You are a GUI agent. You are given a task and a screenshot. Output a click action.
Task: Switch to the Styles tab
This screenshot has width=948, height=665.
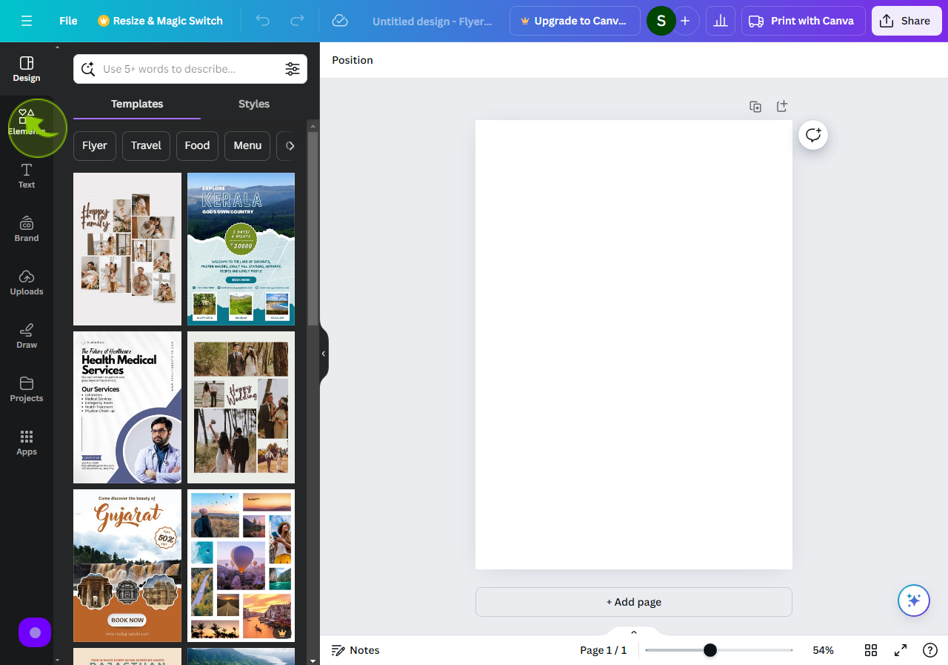(x=254, y=104)
